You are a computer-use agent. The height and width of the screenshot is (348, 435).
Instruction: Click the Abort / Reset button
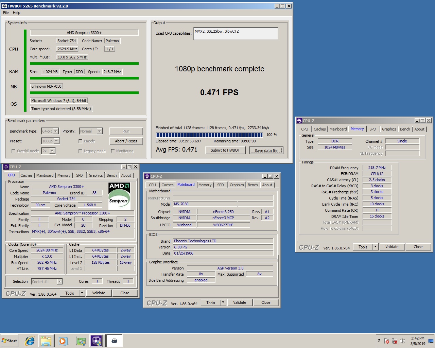(x=126, y=141)
